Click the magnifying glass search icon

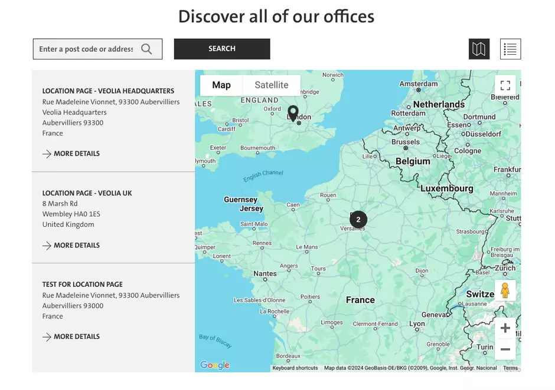(x=147, y=49)
